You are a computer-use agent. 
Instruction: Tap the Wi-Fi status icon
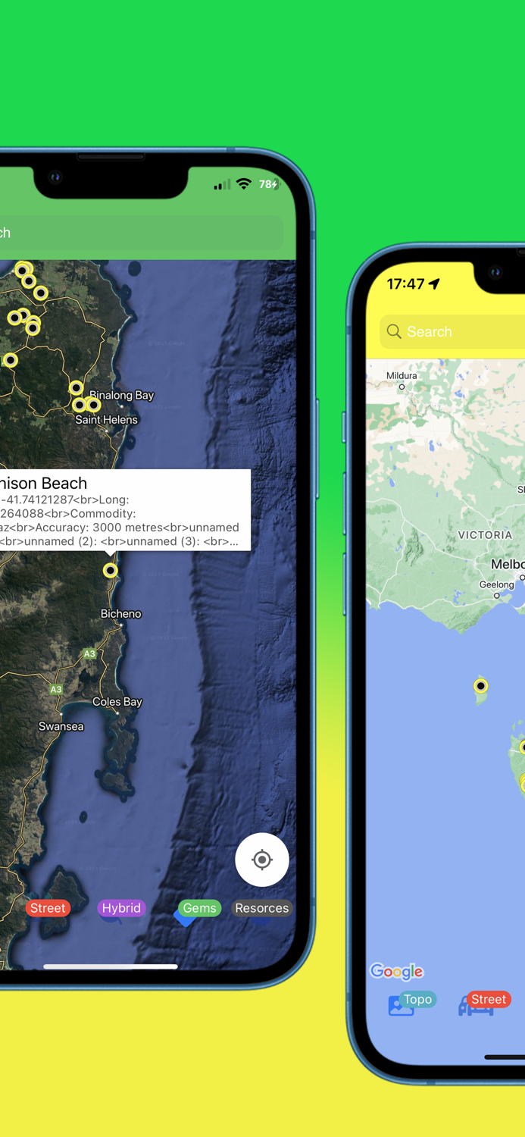[x=243, y=184]
